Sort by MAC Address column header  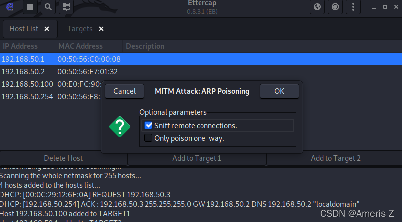(x=89, y=46)
